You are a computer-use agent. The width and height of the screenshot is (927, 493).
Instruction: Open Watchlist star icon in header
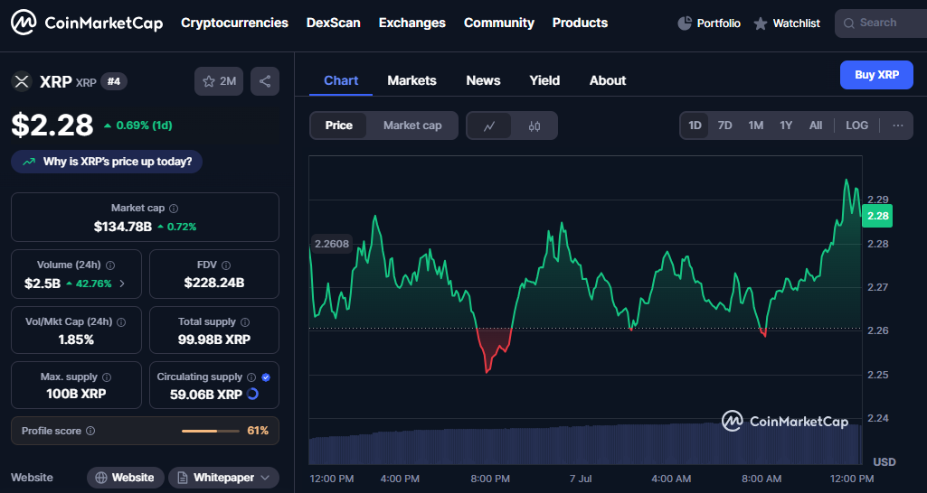tap(761, 23)
